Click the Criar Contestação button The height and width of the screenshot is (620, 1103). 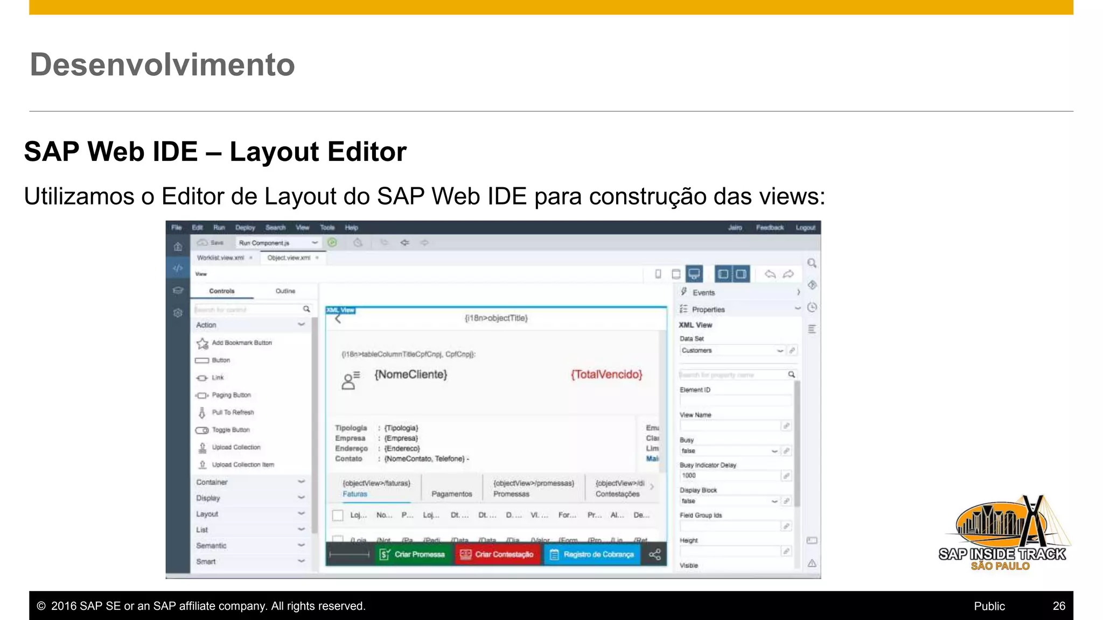point(497,554)
